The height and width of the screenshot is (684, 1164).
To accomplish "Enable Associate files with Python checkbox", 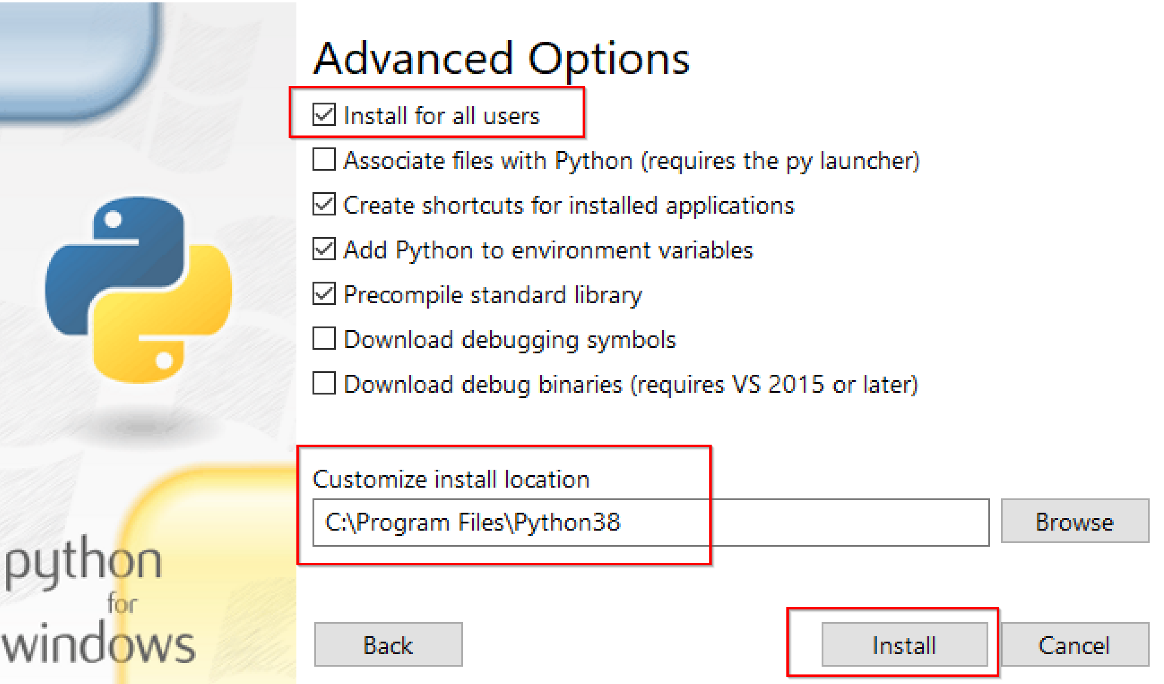I will [324, 160].
